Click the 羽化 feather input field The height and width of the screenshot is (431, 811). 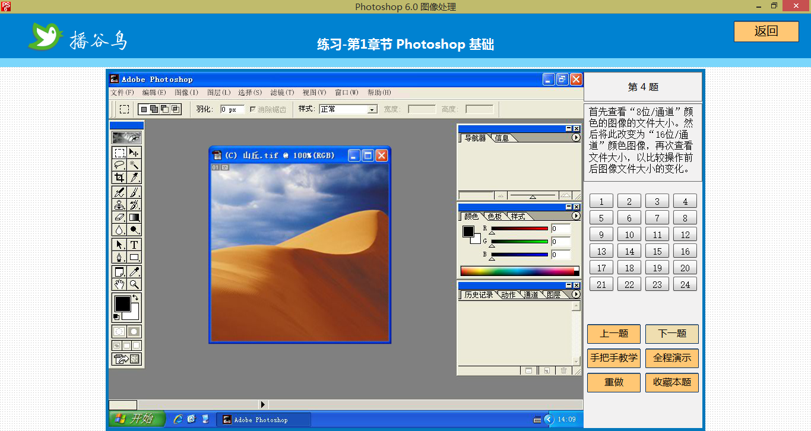tap(232, 109)
